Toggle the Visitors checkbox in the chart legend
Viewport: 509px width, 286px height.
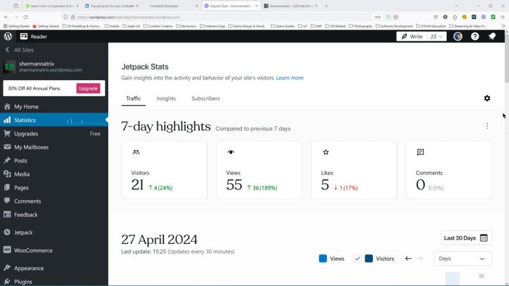pyautogui.click(x=358, y=259)
